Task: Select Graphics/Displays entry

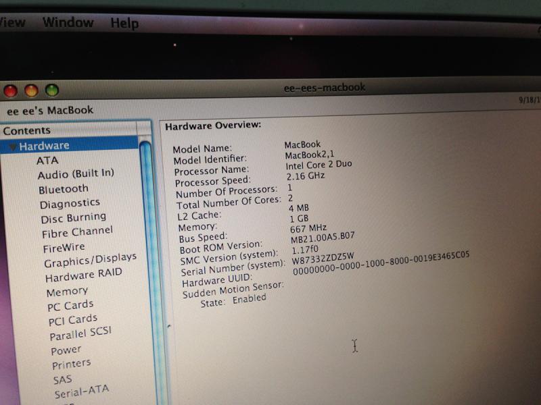Action: coord(90,261)
